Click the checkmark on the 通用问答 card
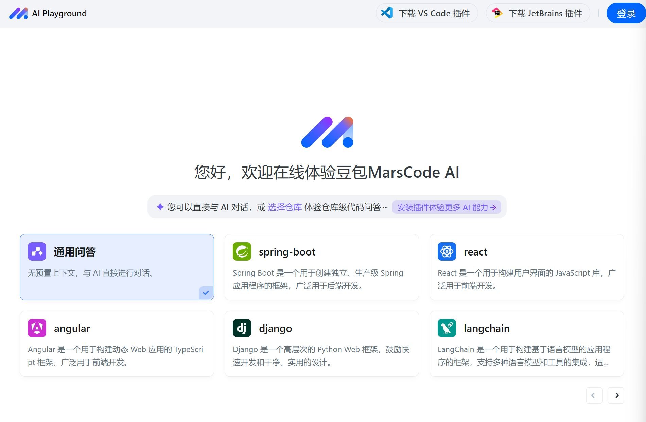This screenshot has width=646, height=422. pyautogui.click(x=205, y=292)
